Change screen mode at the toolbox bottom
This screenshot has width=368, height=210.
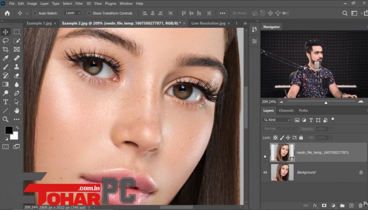[x=17, y=147]
